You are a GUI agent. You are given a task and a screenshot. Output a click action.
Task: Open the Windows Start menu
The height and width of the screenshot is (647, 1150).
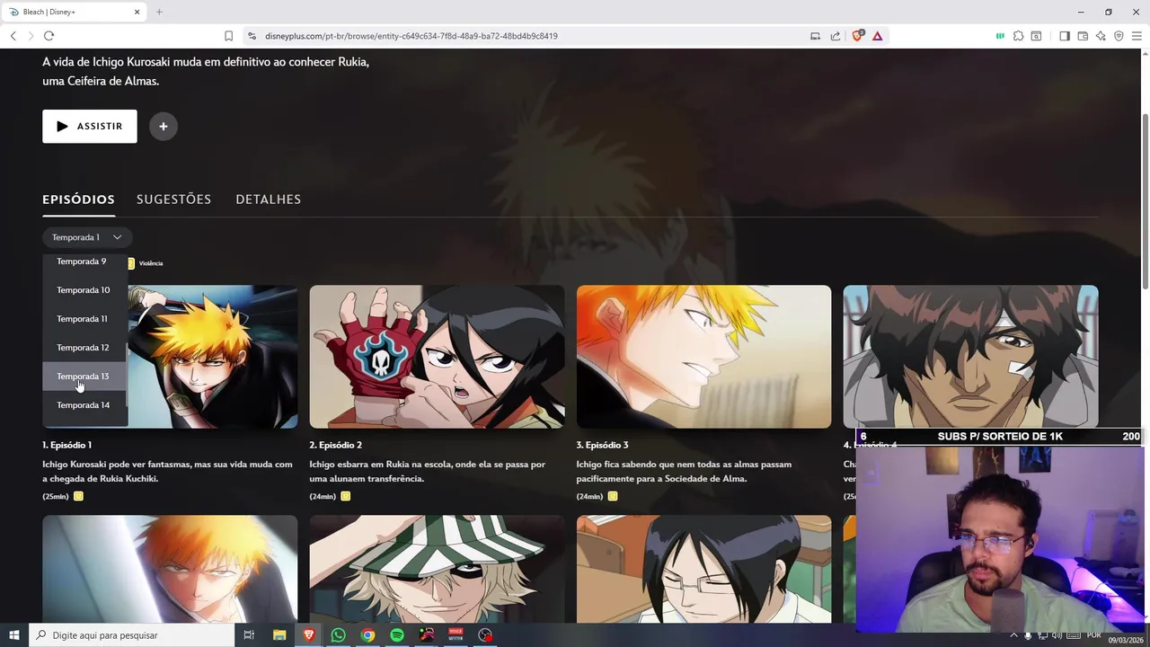(14, 635)
